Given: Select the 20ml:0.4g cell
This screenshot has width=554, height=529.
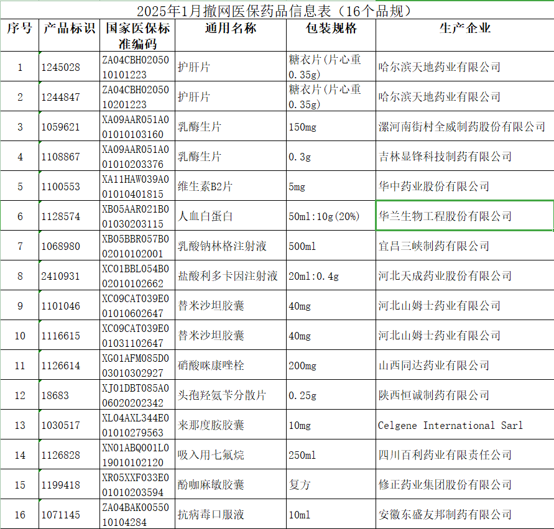Looking at the screenshot, I should pos(331,276).
